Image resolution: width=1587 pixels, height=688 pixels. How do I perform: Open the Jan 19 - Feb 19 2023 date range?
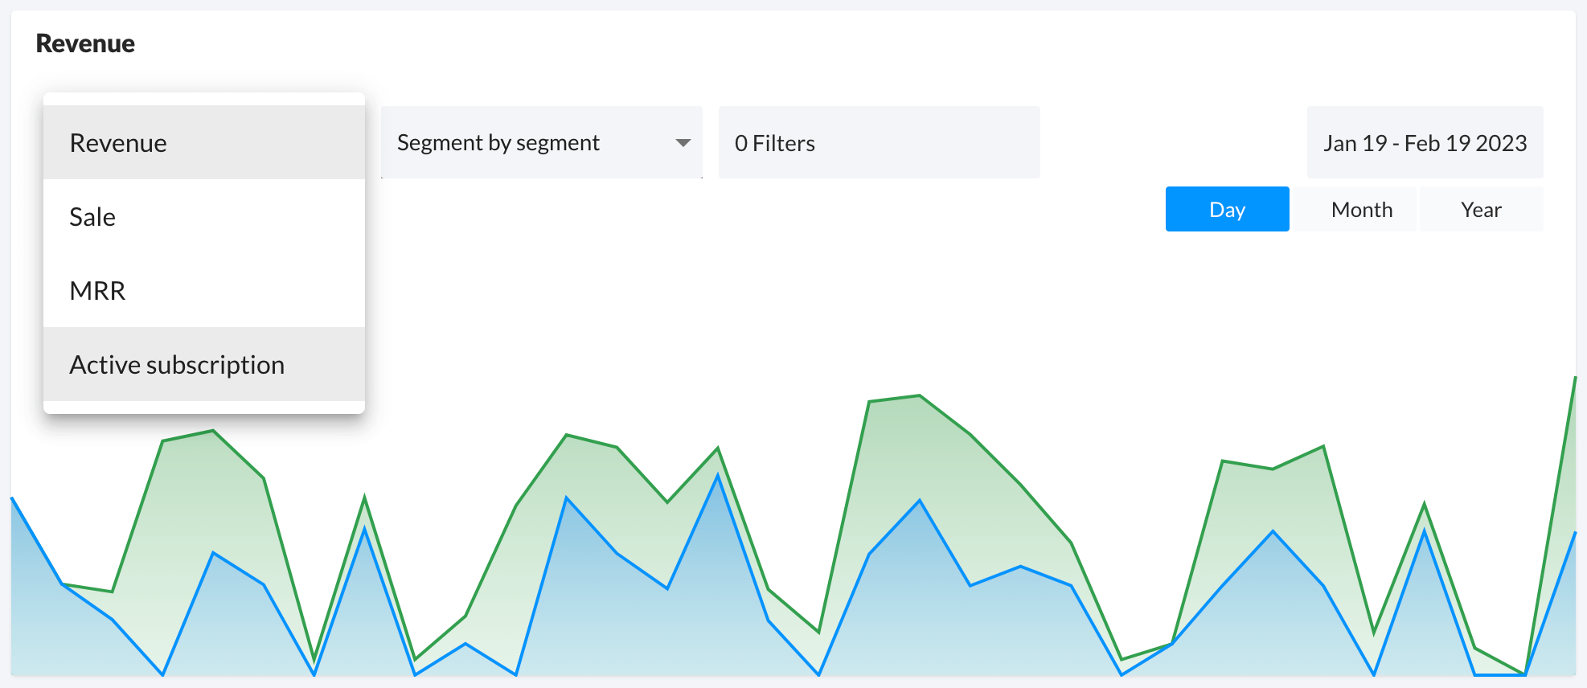pos(1425,142)
